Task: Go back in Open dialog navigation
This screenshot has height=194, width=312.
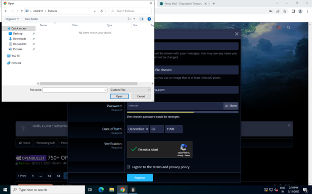Action: coord(6,11)
